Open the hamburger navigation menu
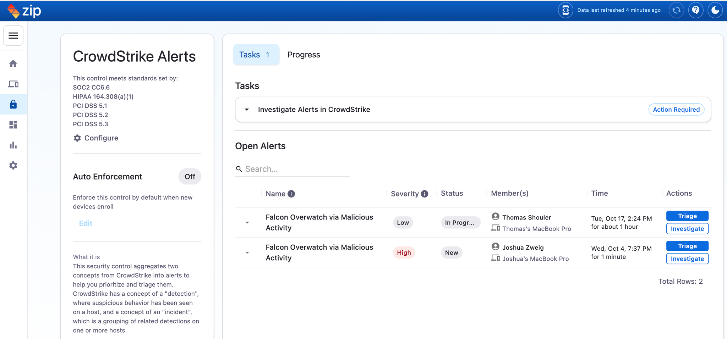The height and width of the screenshot is (339, 727). 13,35
